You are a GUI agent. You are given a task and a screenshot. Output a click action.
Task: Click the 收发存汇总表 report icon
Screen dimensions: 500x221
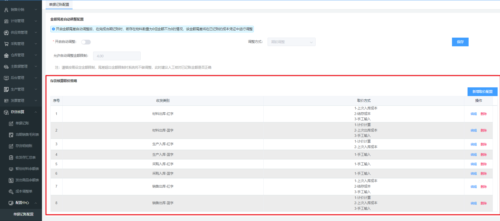(x=11, y=158)
